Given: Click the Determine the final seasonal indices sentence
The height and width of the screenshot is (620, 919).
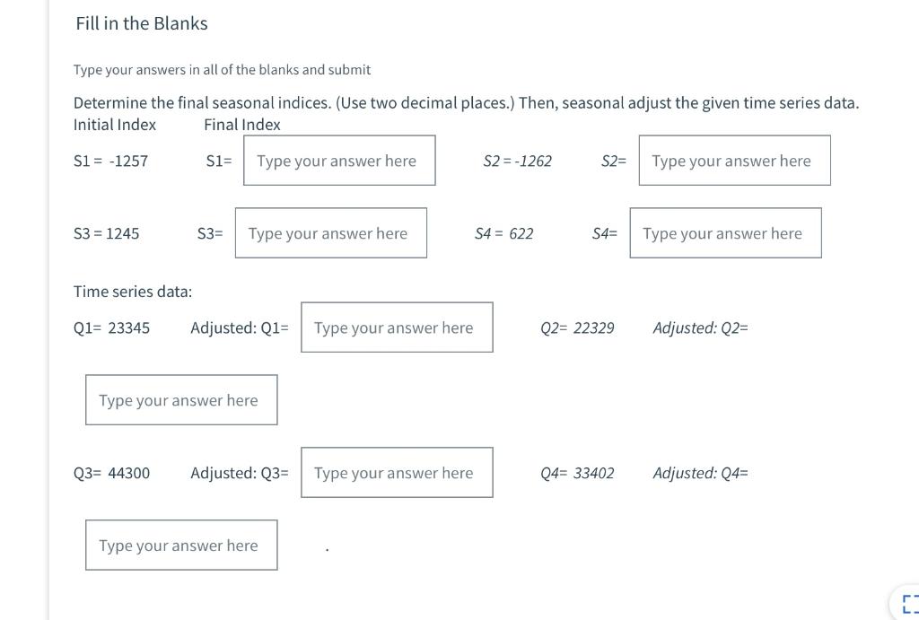Looking at the screenshot, I should 466,102.
